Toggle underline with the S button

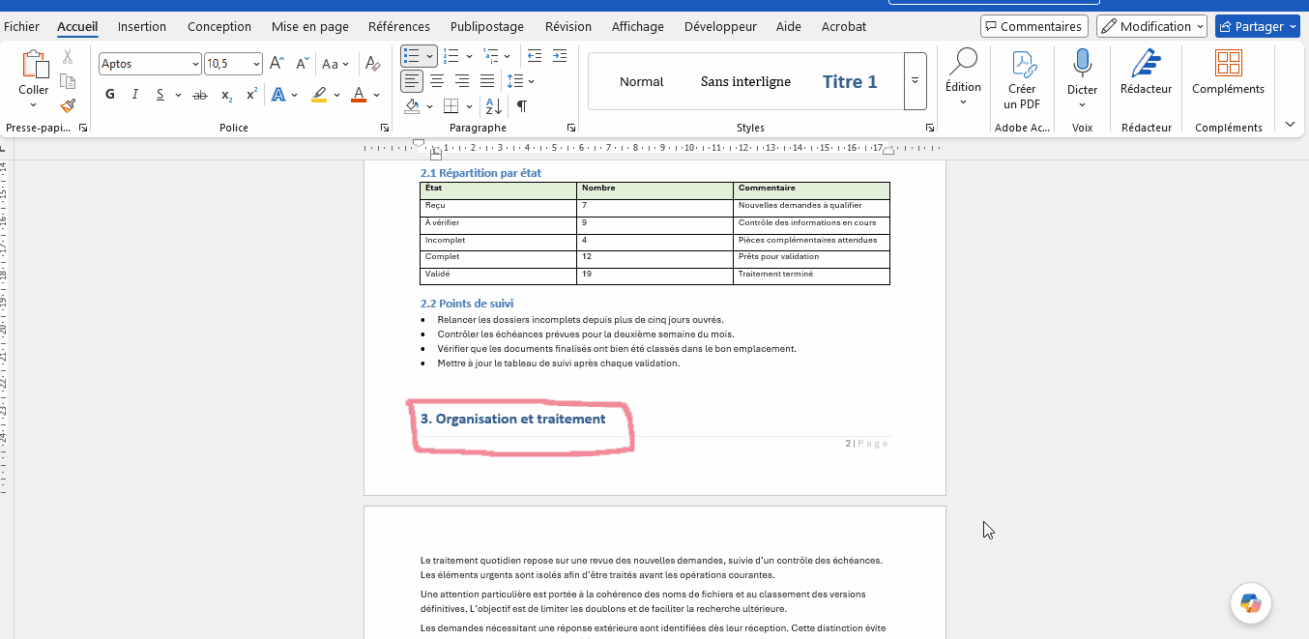pos(160,95)
